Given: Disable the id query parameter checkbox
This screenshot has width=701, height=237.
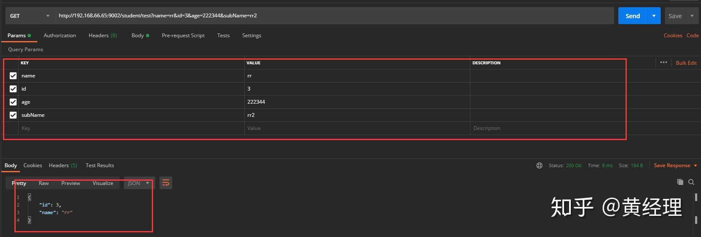Looking at the screenshot, I should (13, 89).
